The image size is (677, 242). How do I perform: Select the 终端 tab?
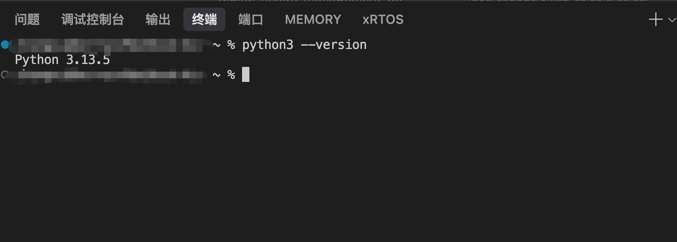click(x=204, y=19)
